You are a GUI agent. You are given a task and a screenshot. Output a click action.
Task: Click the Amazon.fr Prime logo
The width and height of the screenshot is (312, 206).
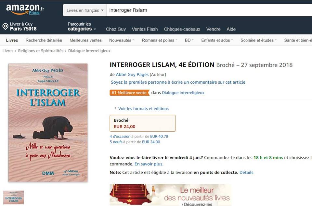(25, 9)
